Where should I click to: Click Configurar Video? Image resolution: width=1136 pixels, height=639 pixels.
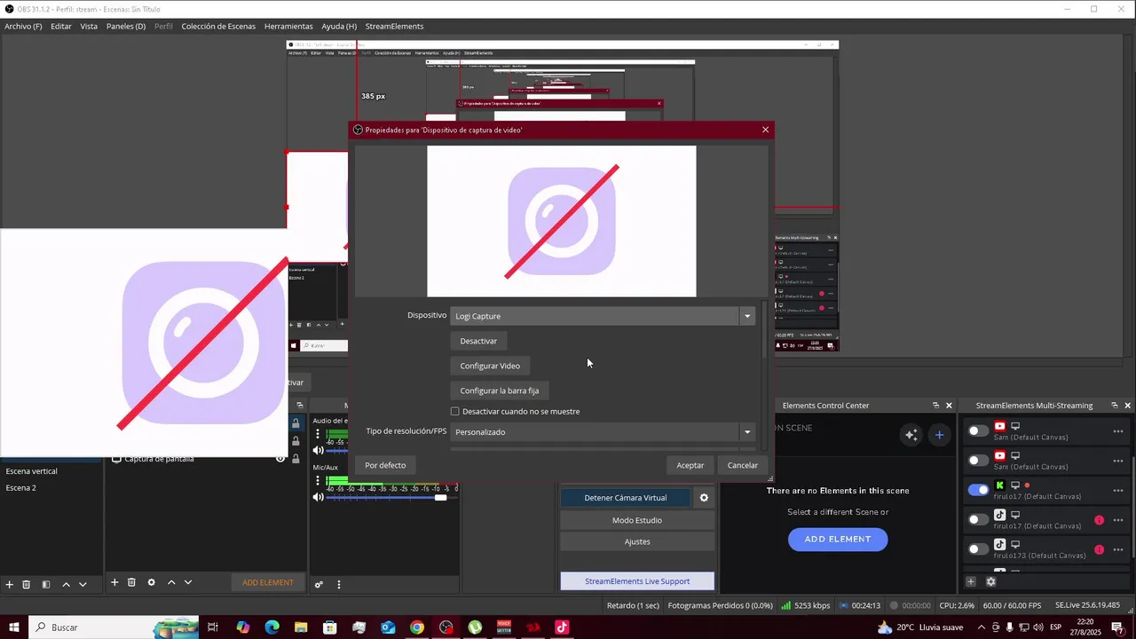[x=490, y=366]
